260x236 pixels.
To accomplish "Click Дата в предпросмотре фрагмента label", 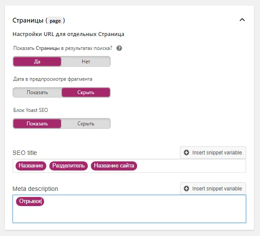I will 53,79.
